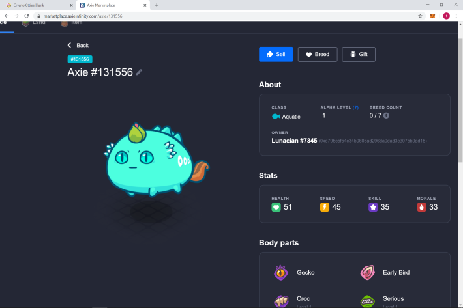Click the Serious mouth part icon
Screen dimensions: 463x308
click(368, 301)
